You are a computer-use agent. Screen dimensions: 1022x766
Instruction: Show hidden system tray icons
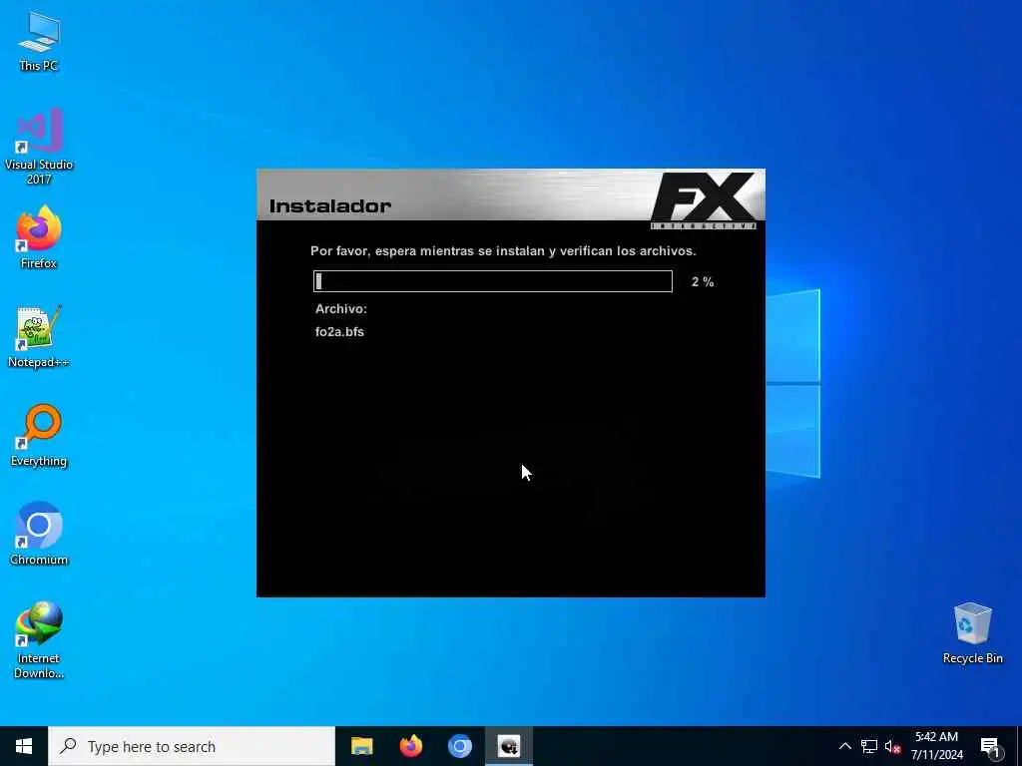844,746
